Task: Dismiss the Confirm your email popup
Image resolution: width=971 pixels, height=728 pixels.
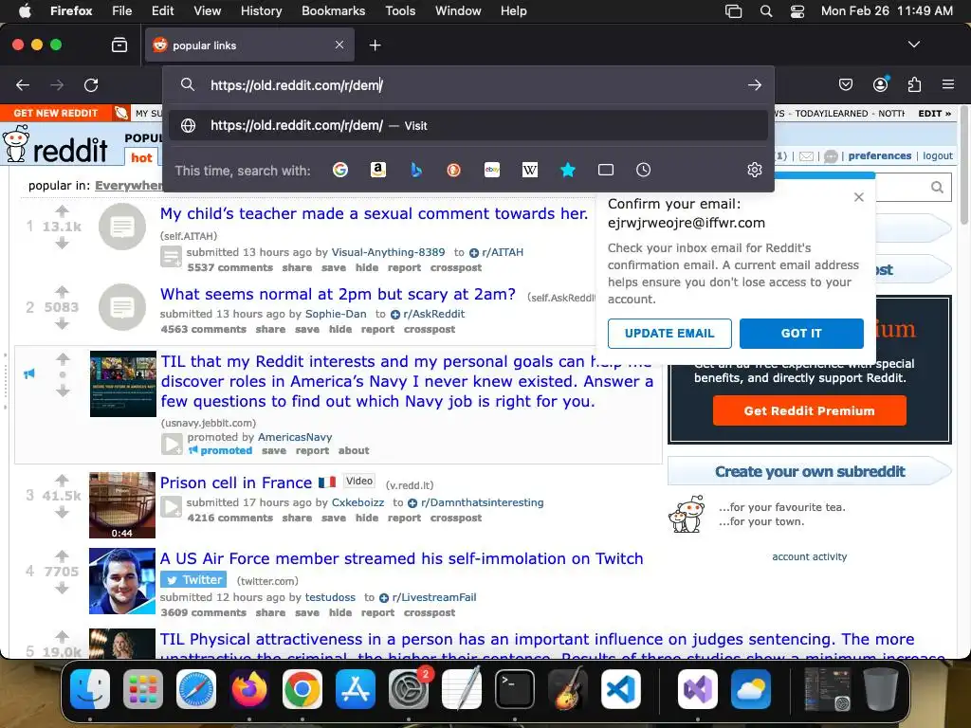Action: tap(859, 197)
